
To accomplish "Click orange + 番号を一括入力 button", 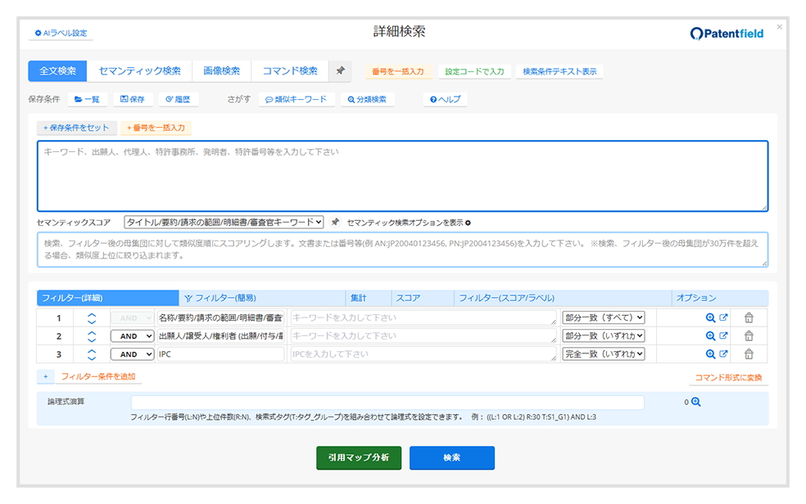I will [x=156, y=128].
